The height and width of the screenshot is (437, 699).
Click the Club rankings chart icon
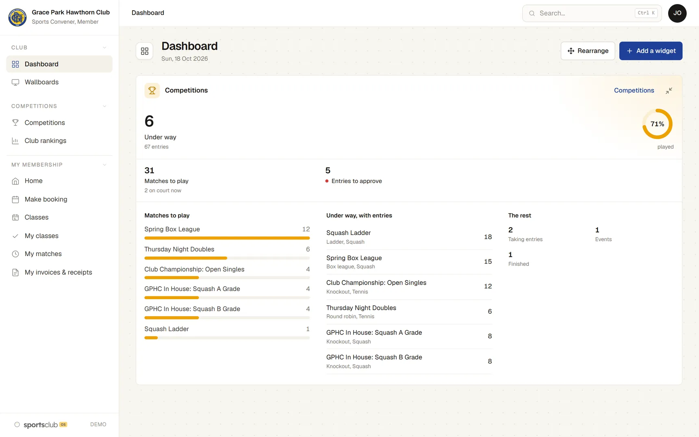(x=15, y=141)
